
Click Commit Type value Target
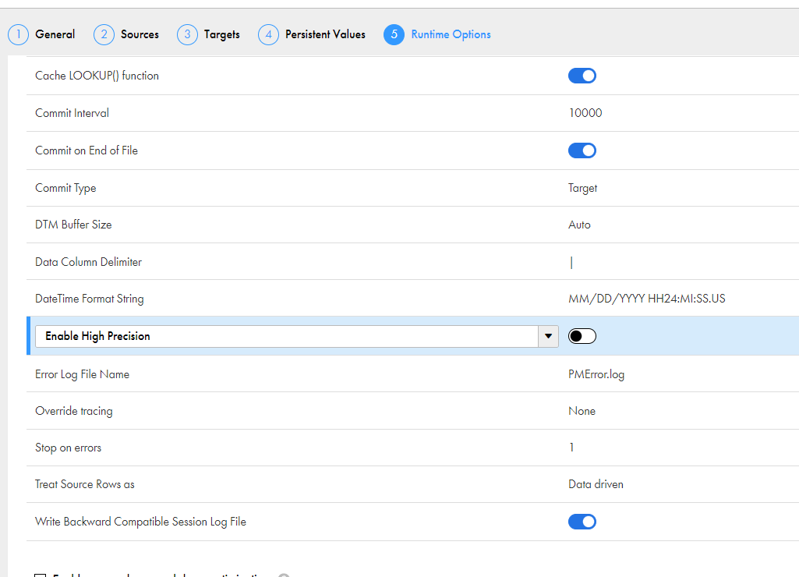pyautogui.click(x=582, y=188)
